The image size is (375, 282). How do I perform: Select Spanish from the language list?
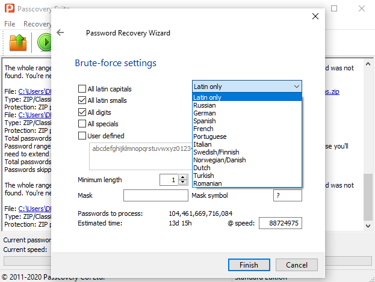[247, 121]
